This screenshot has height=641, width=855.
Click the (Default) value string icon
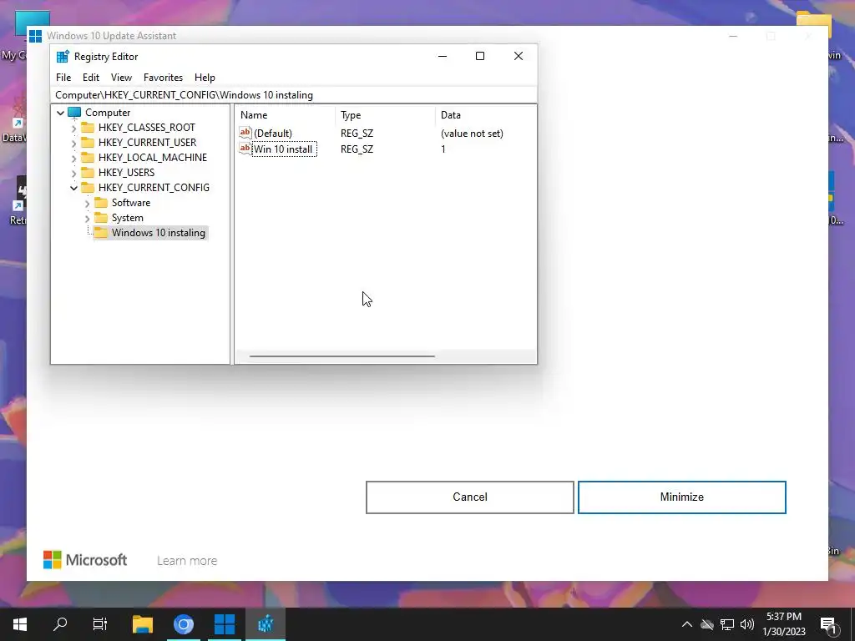(x=245, y=133)
